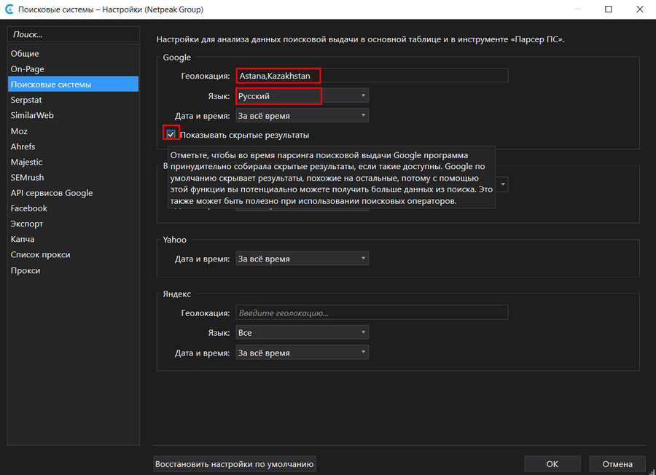Screen dimensions: 656x475
Task: Open Google Язык dropdown showing Русский
Action: 302,95
